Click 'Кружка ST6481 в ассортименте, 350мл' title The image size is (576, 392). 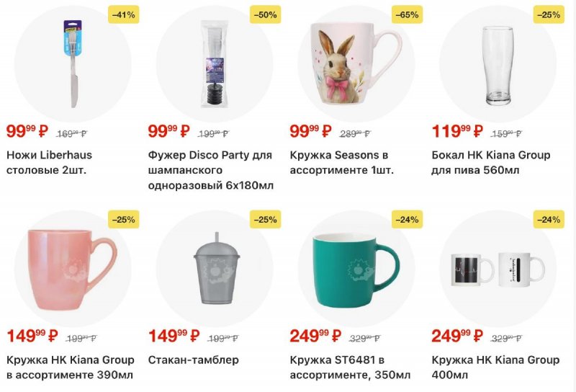(350, 367)
